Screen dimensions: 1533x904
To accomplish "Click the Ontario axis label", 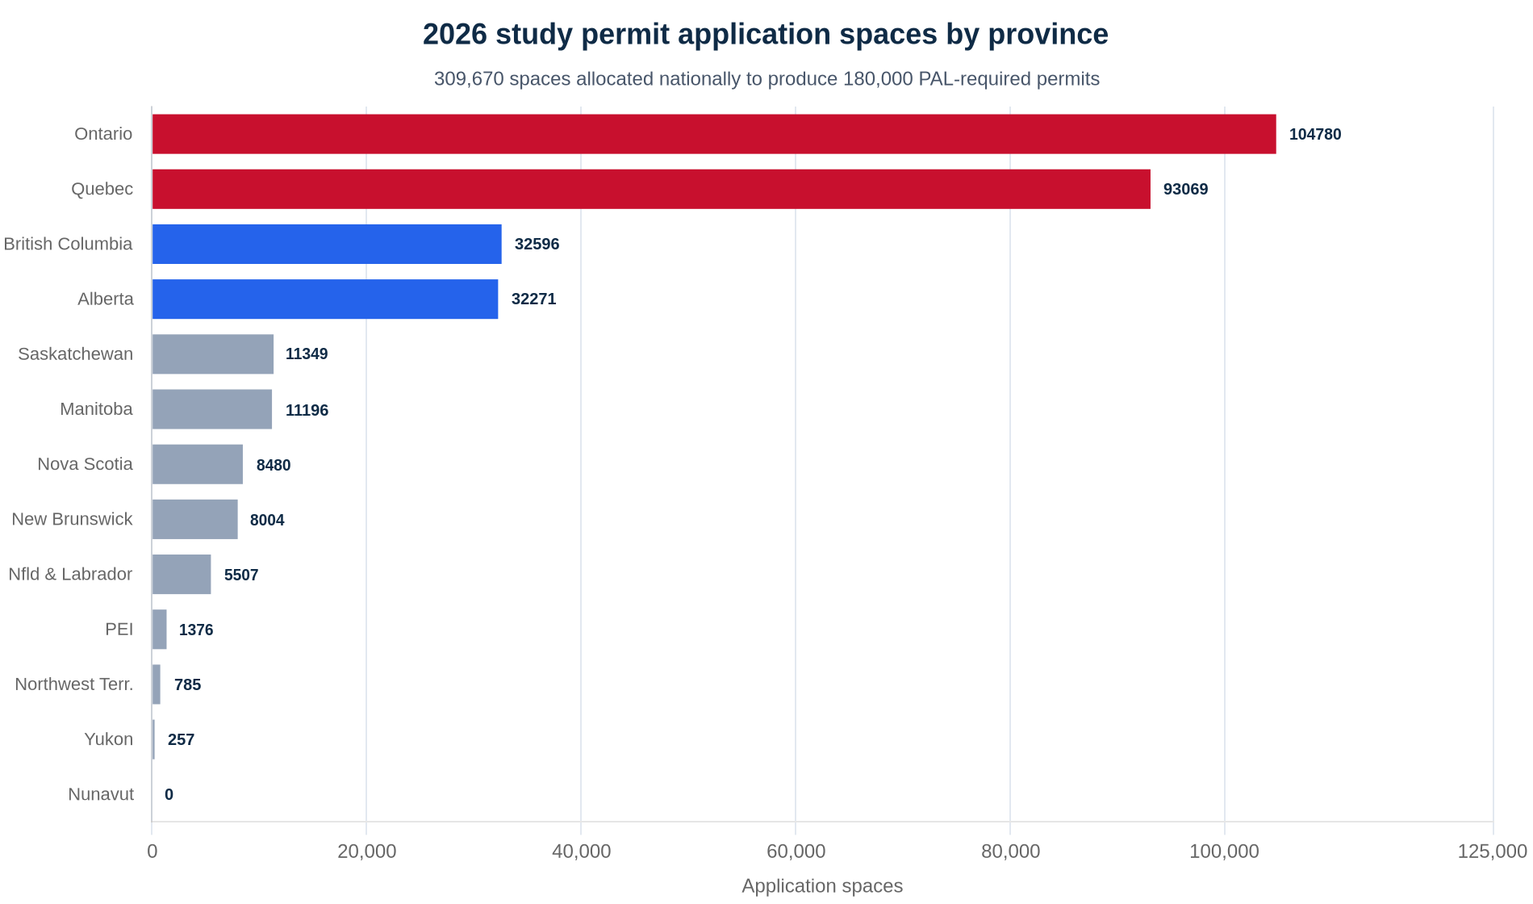I will coord(103,134).
